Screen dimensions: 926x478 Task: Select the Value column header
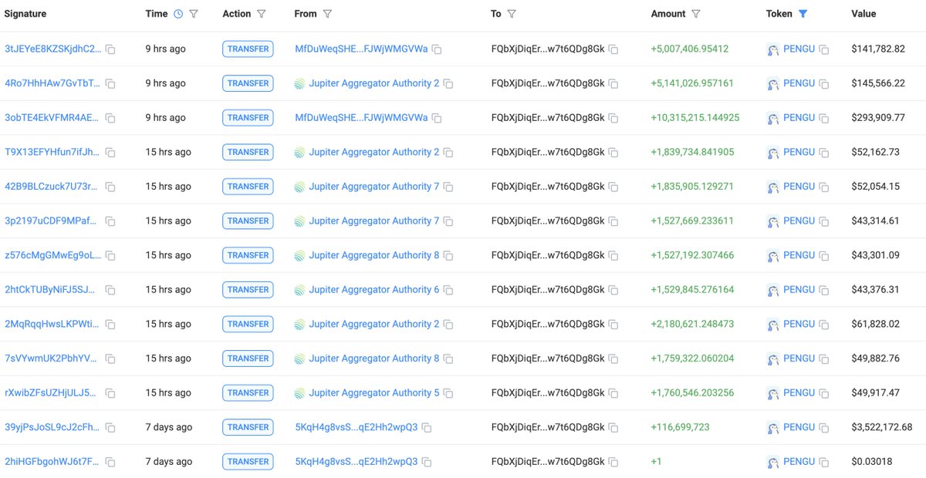coord(863,14)
